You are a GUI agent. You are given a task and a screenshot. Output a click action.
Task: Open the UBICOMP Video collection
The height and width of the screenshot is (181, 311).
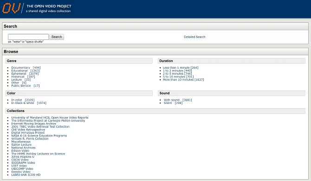(22, 169)
